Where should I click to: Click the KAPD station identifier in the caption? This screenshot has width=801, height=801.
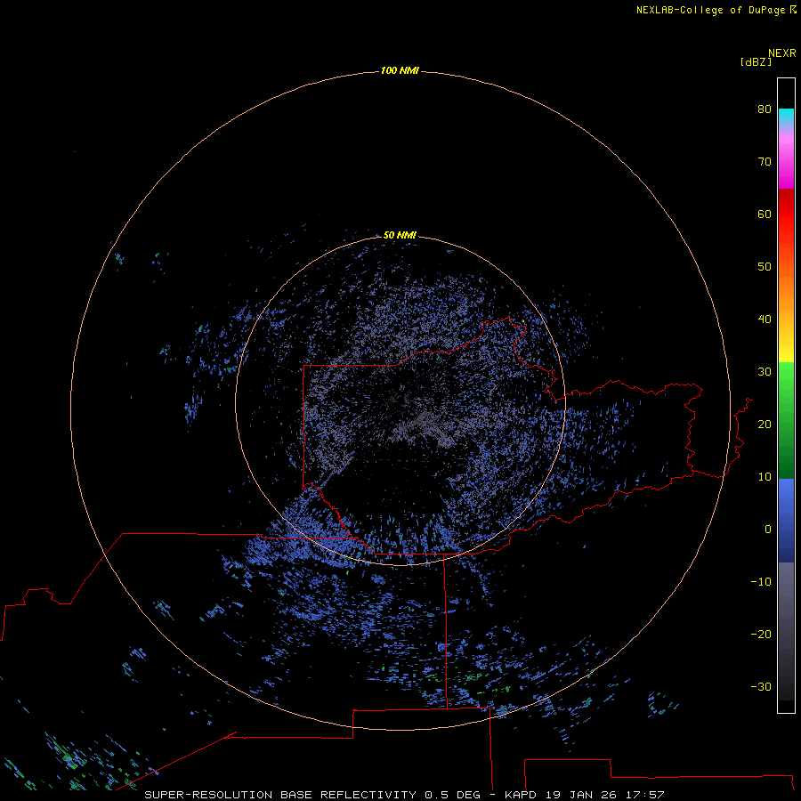520,795
